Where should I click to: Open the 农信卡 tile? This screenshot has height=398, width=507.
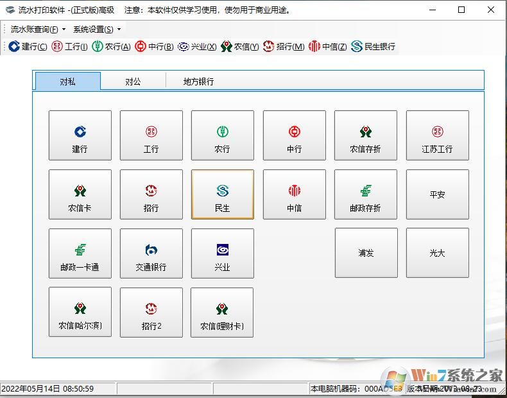coord(80,195)
